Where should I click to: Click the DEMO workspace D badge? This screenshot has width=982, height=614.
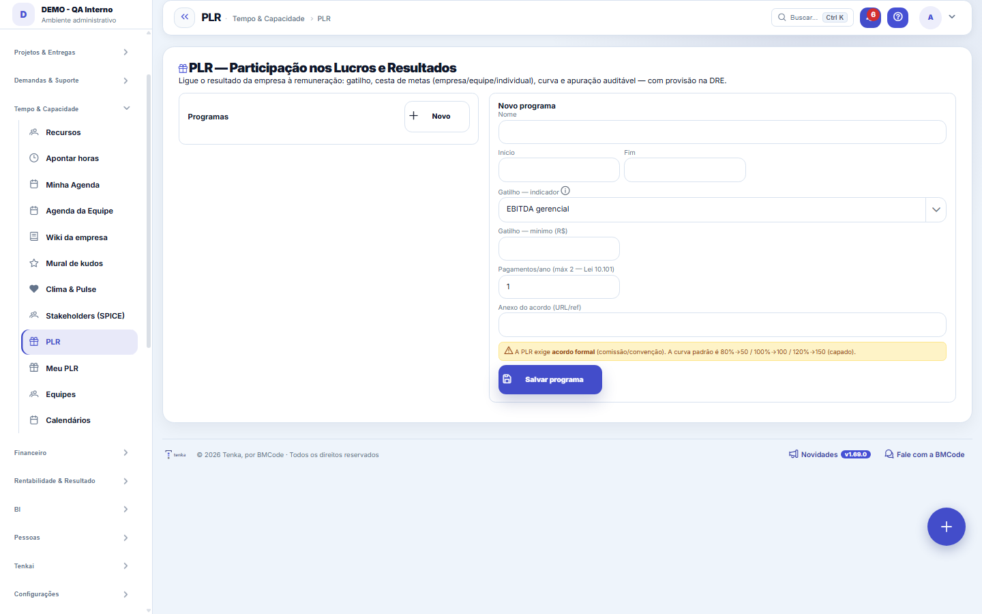tap(24, 14)
